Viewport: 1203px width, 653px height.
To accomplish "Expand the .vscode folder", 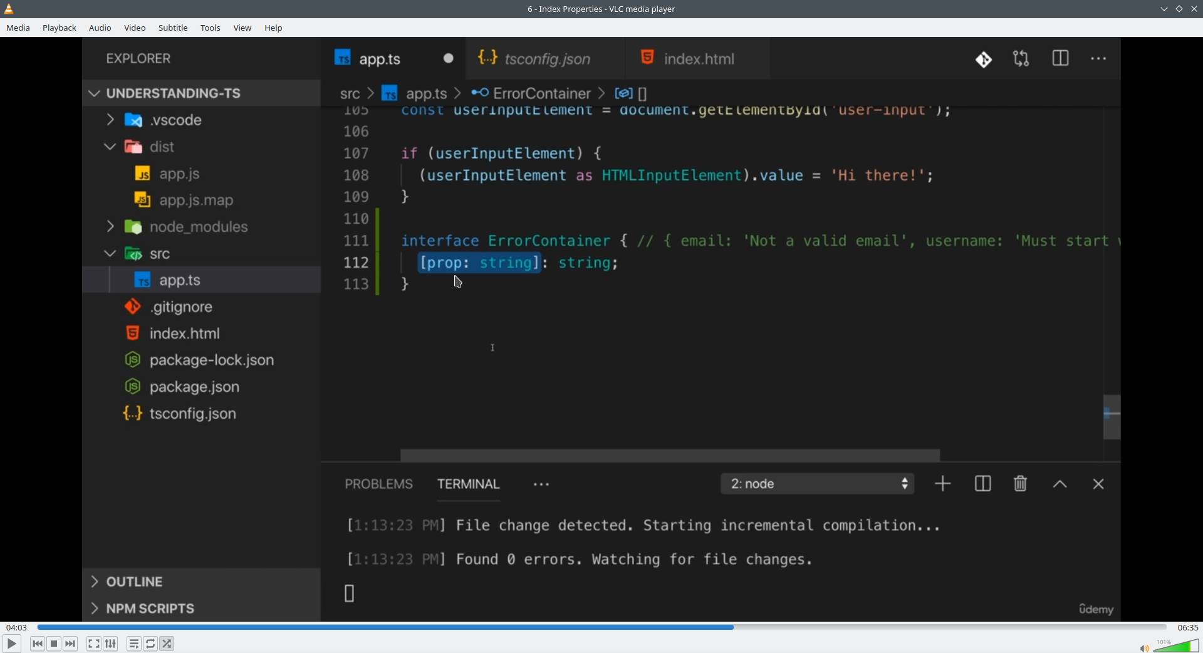I will 201,120.
